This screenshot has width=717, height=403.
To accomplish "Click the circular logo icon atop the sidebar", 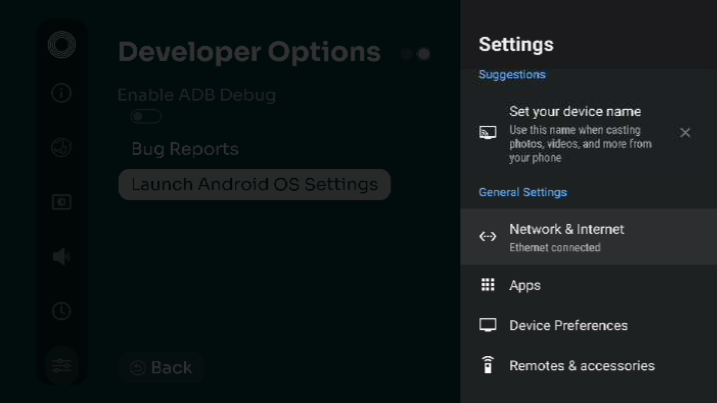I will pos(61,43).
